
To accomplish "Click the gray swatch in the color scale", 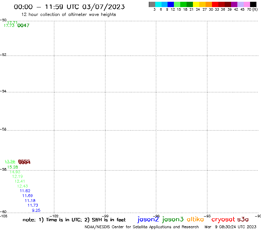I will coord(152,4).
